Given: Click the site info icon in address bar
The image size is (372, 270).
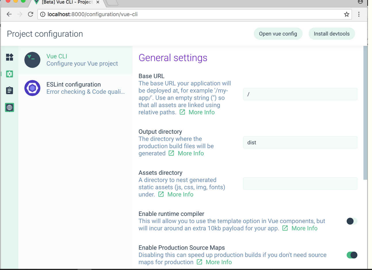Looking at the screenshot, I should coord(43,14).
